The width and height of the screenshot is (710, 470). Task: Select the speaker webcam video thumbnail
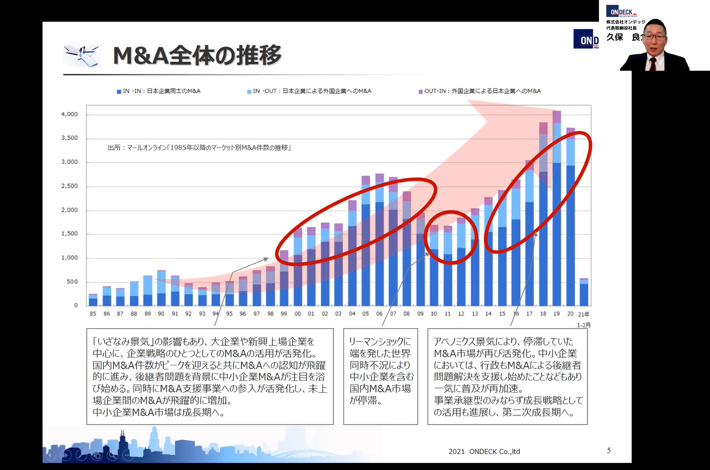pos(654,35)
